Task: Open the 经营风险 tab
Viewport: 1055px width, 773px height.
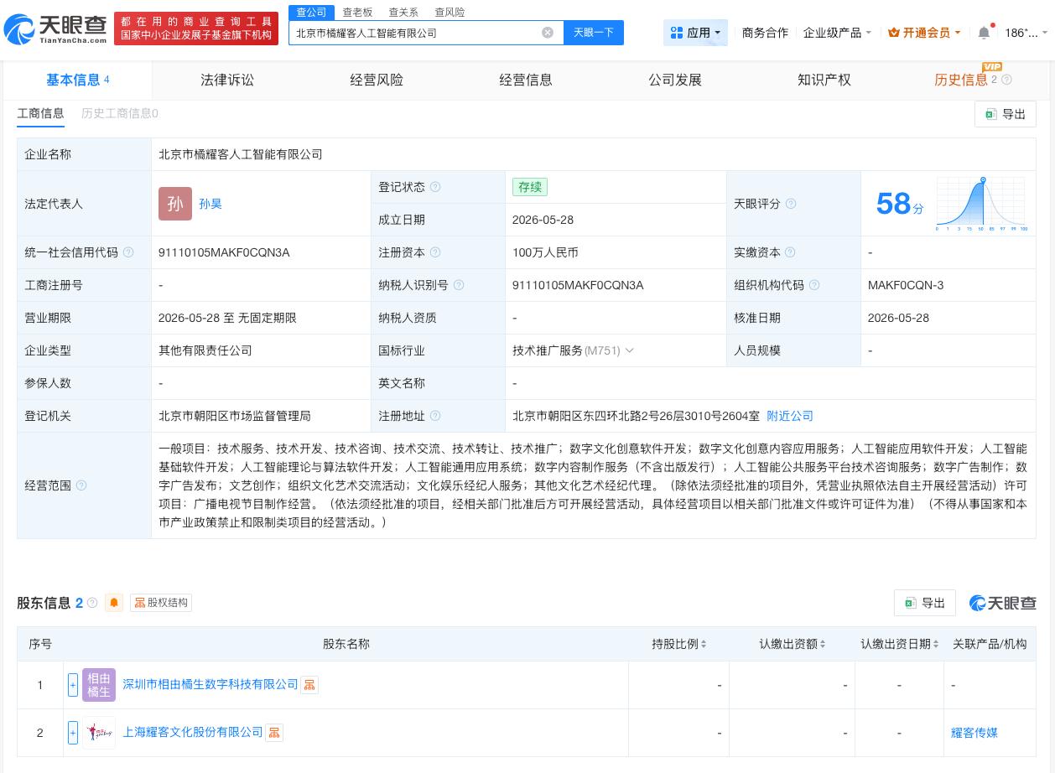Action: [x=377, y=80]
